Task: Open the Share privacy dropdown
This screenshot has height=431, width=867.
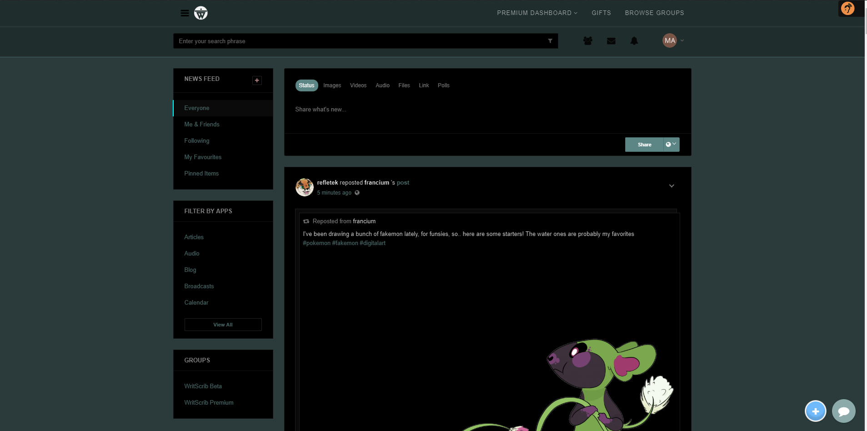Action: [671, 145]
